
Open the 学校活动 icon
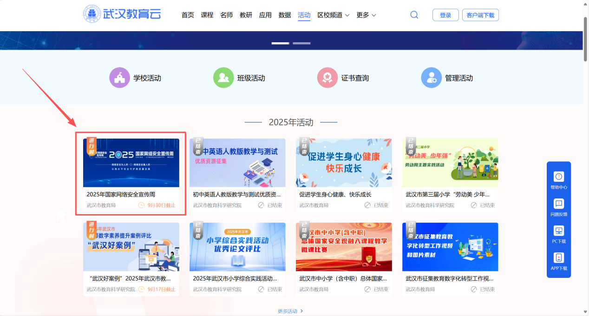[x=119, y=78]
